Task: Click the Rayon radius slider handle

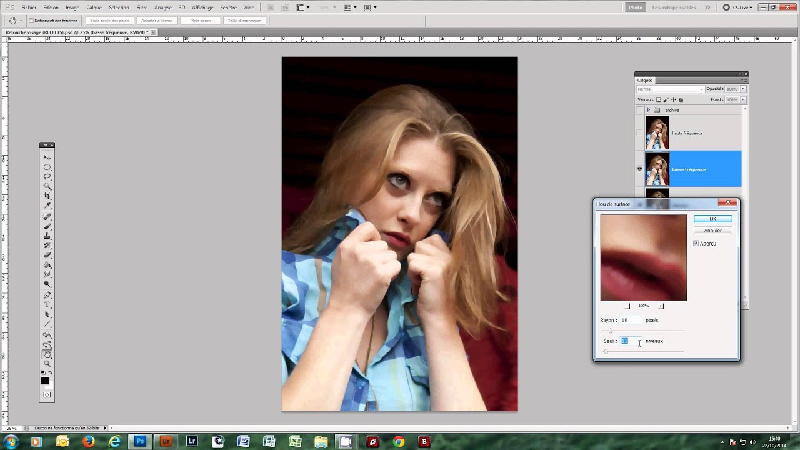Action: pos(611,331)
